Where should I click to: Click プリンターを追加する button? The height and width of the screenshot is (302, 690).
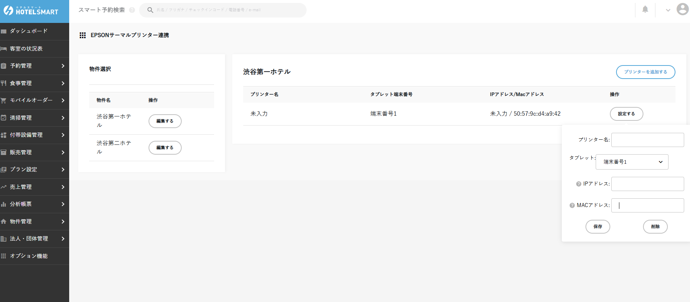pyautogui.click(x=645, y=72)
